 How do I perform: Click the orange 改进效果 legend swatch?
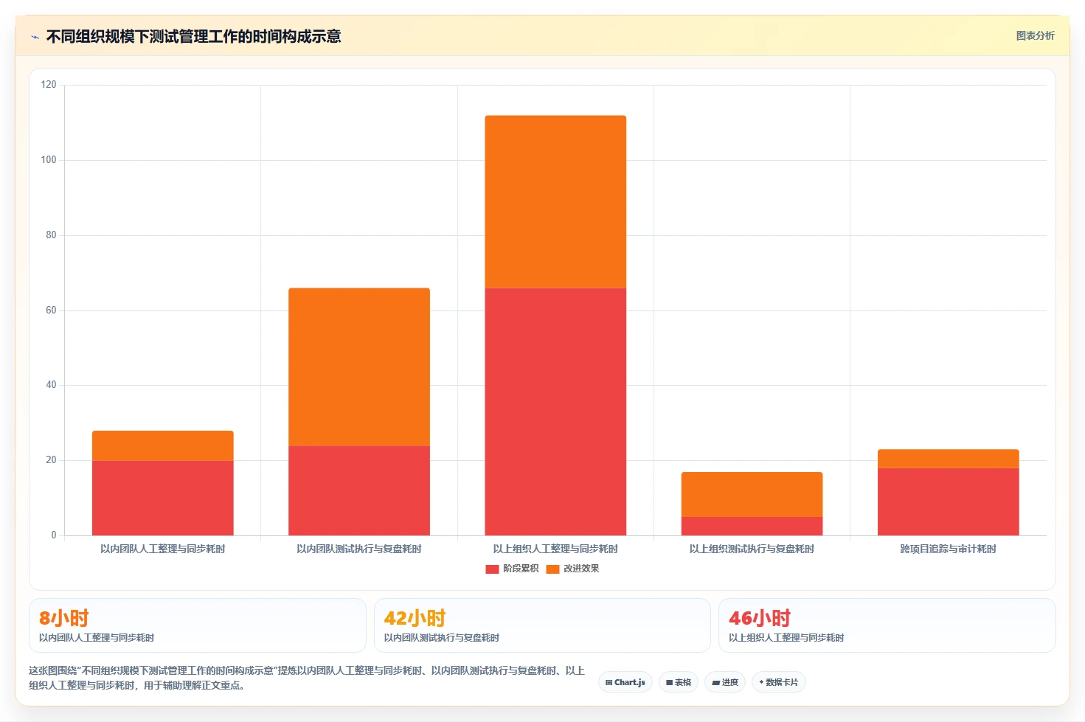552,569
